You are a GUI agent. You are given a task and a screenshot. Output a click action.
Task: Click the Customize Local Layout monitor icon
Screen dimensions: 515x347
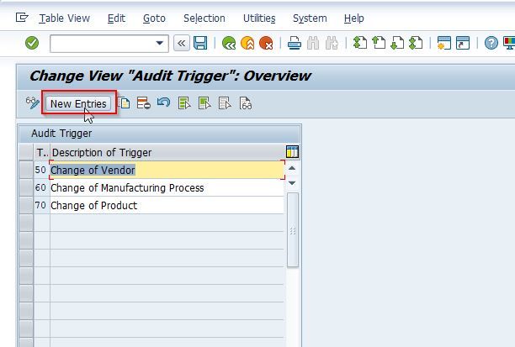click(x=509, y=43)
